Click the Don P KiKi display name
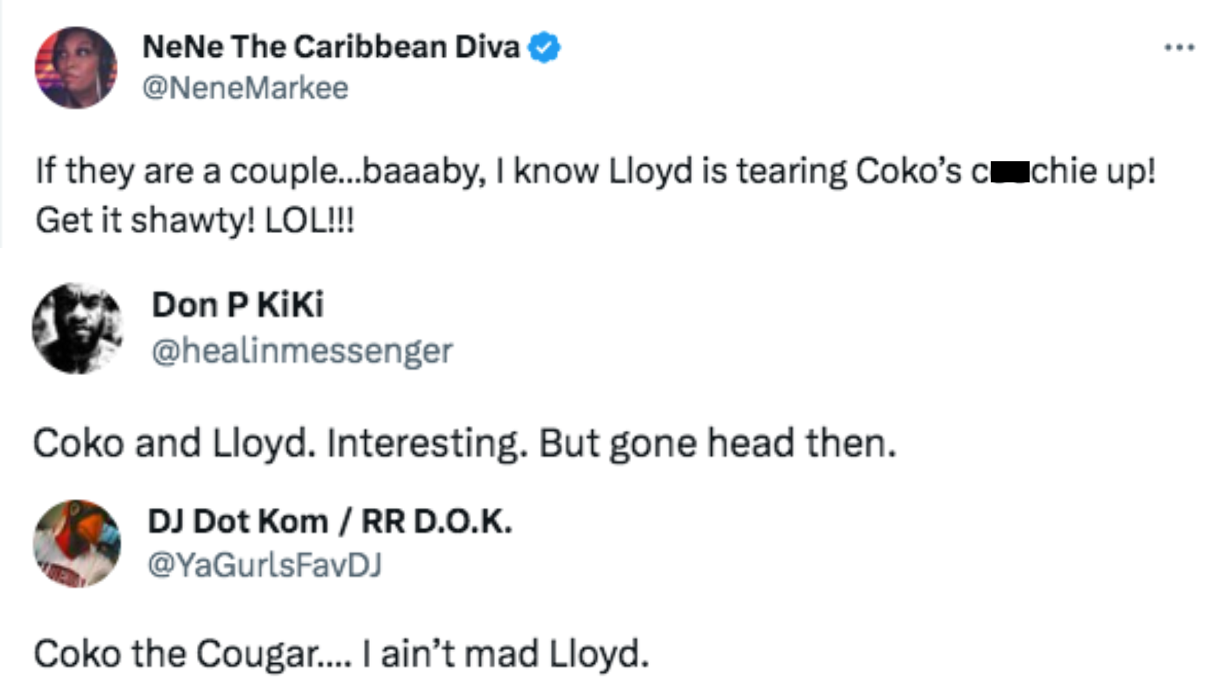Image resolution: width=1226 pixels, height=689 pixels. (238, 304)
